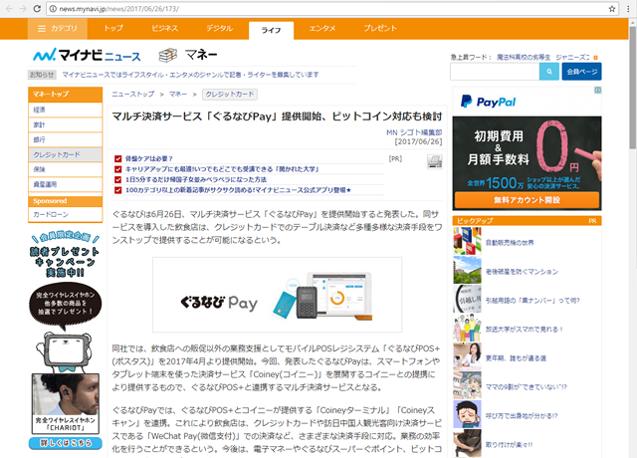Click the browser back arrow

(x=10, y=8)
